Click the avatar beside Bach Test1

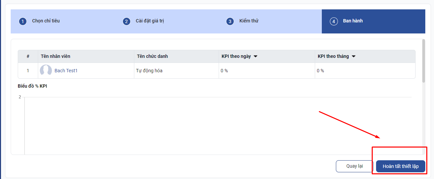pyautogui.click(x=46, y=71)
